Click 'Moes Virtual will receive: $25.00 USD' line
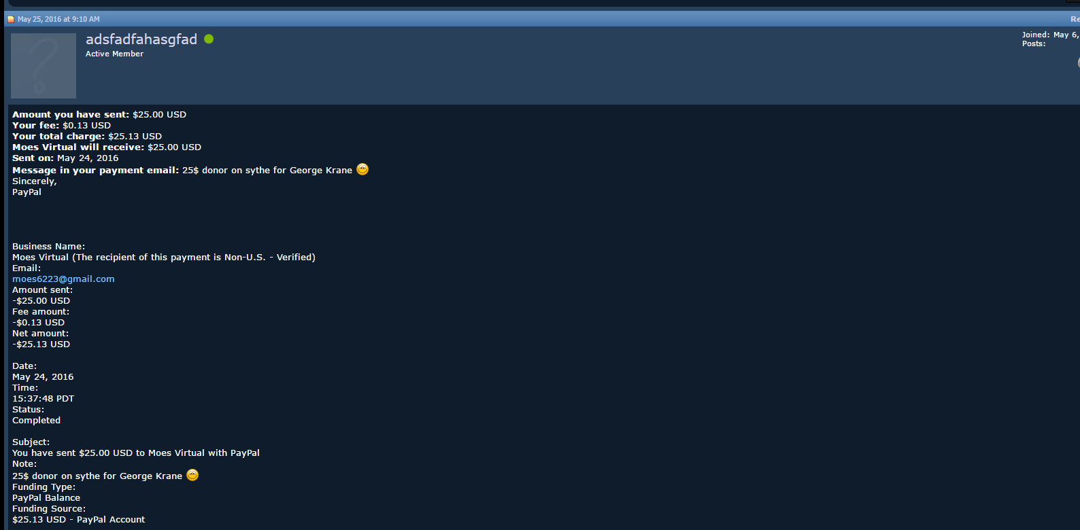1080x530 pixels. [x=107, y=147]
